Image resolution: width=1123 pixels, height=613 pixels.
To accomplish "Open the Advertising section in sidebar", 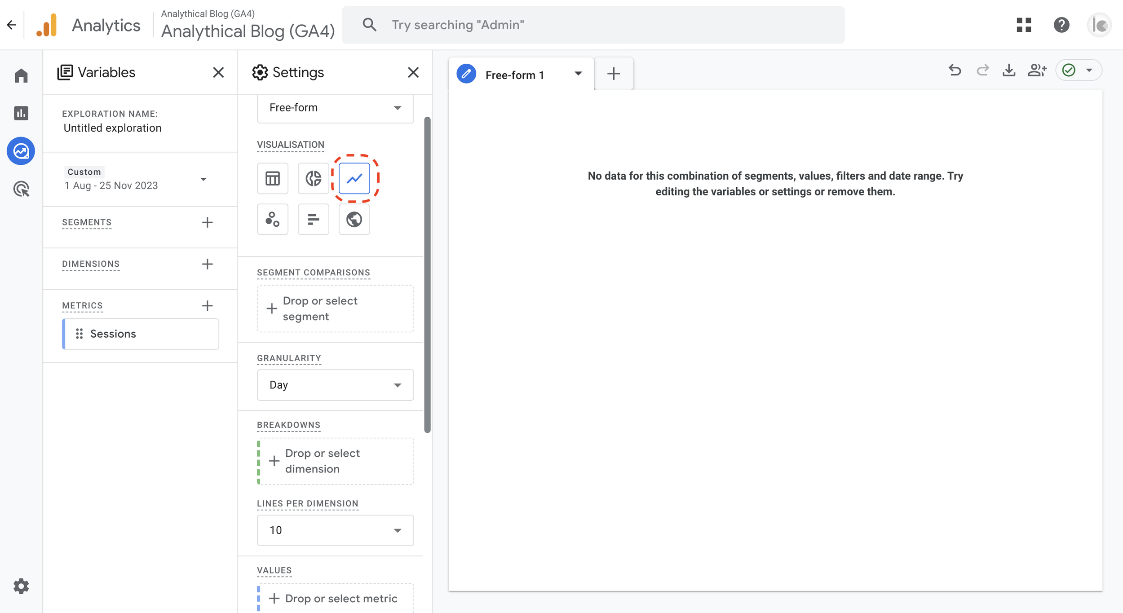I will click(21, 189).
